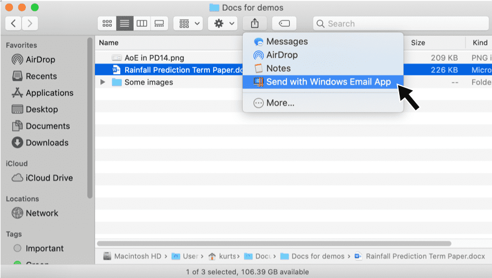Click the Users folder in path bar
Image resolution: width=492 pixels, height=278 pixels.
click(x=185, y=256)
